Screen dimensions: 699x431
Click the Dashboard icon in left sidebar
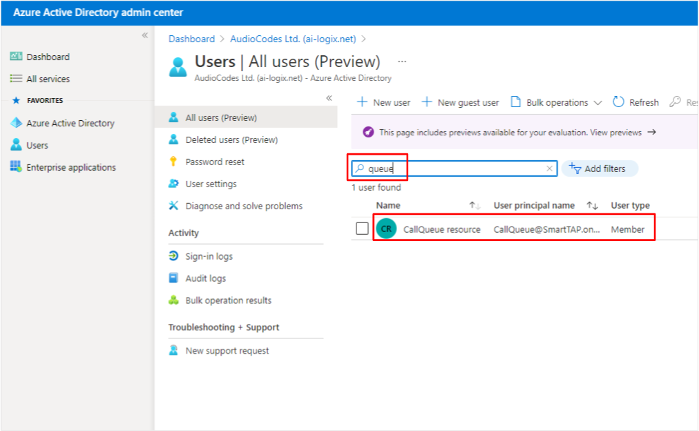[x=16, y=56]
